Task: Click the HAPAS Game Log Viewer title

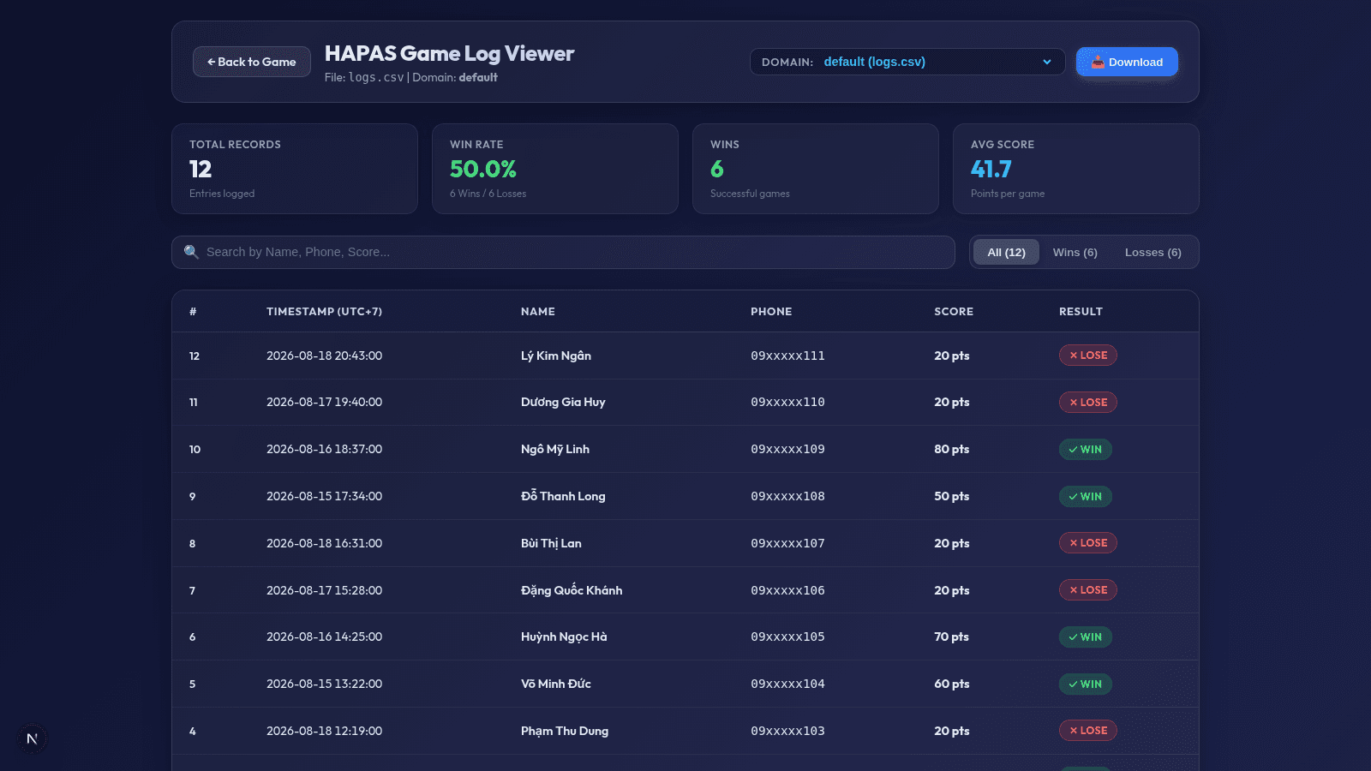Action: (449, 53)
